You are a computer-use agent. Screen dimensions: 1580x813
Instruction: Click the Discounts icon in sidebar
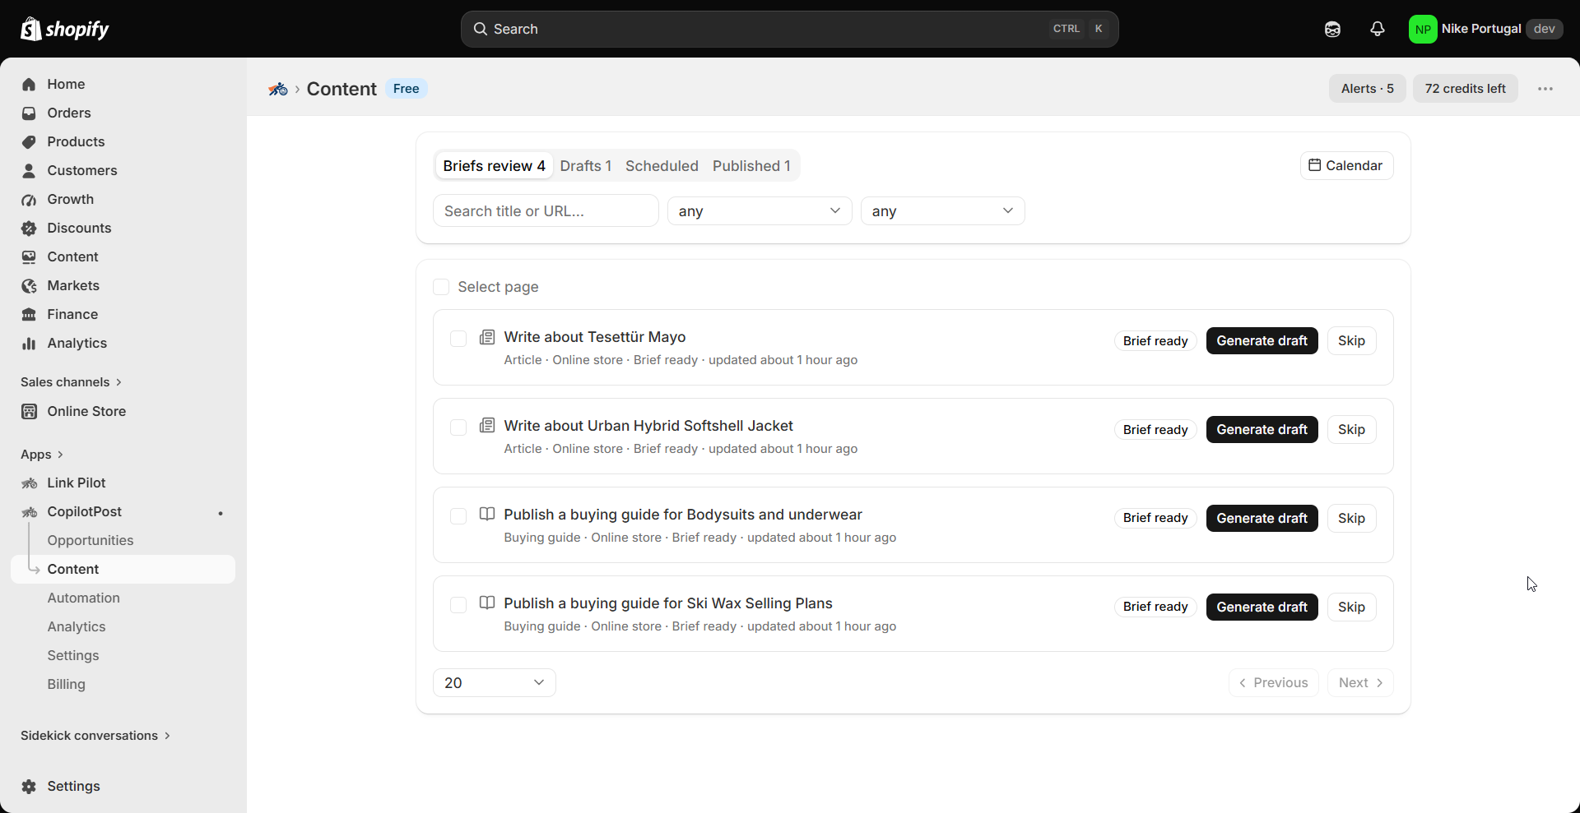tap(29, 228)
